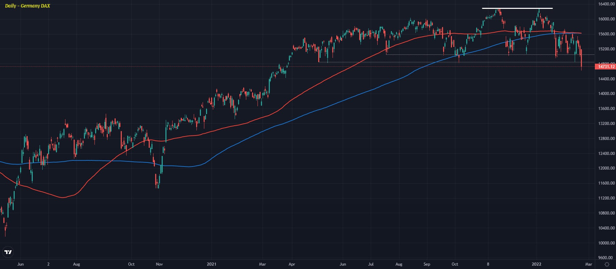
Task: Click the 12400.00 price axis label
Action: point(606,154)
